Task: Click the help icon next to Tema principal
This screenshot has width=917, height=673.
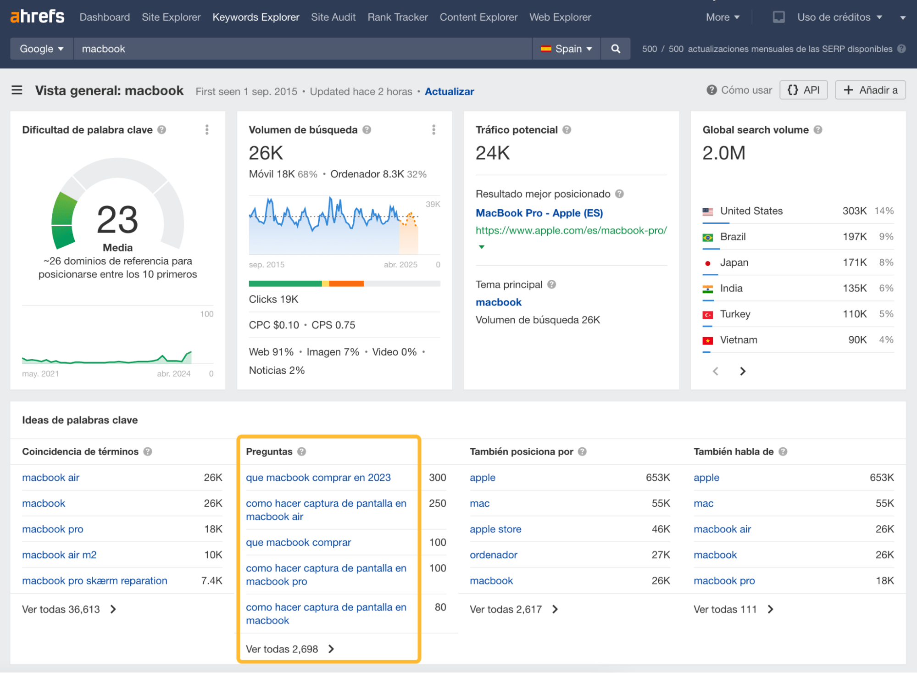Action: (x=553, y=284)
